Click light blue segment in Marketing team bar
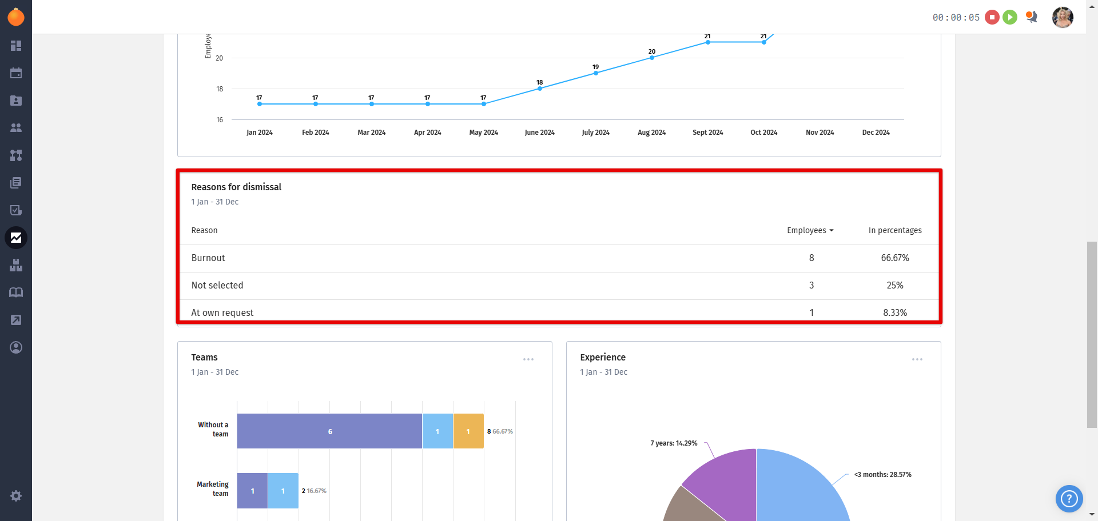 (x=283, y=491)
